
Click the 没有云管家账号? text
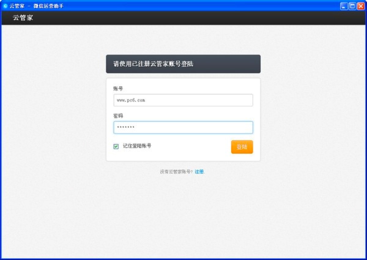[x=176, y=172]
